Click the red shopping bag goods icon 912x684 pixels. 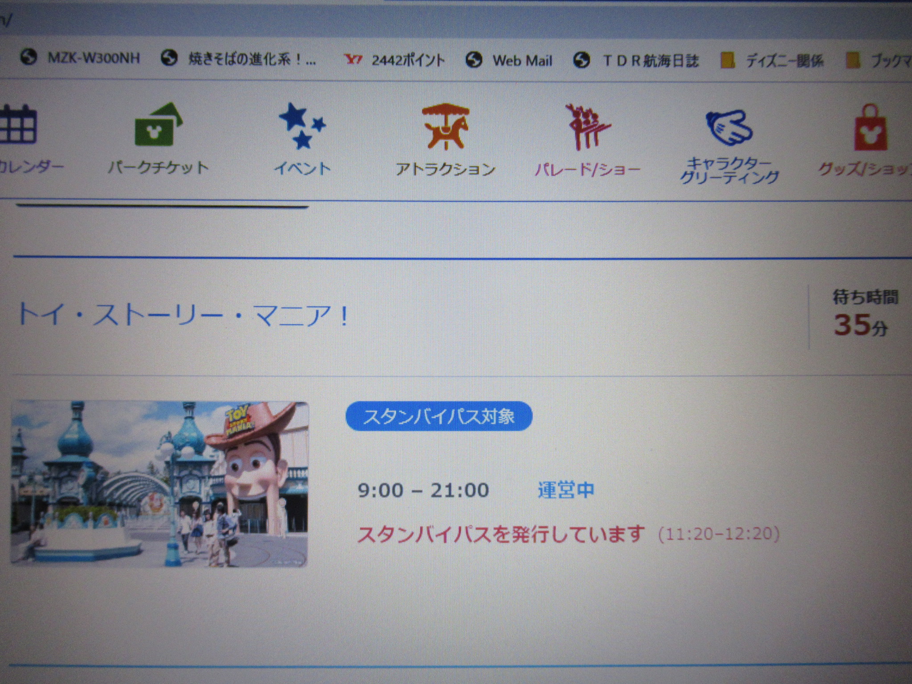[x=870, y=128]
